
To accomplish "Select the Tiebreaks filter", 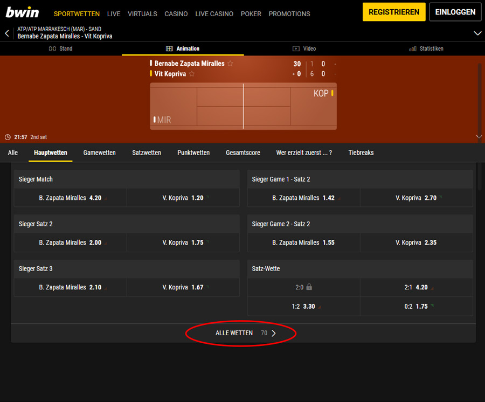I will [x=361, y=153].
